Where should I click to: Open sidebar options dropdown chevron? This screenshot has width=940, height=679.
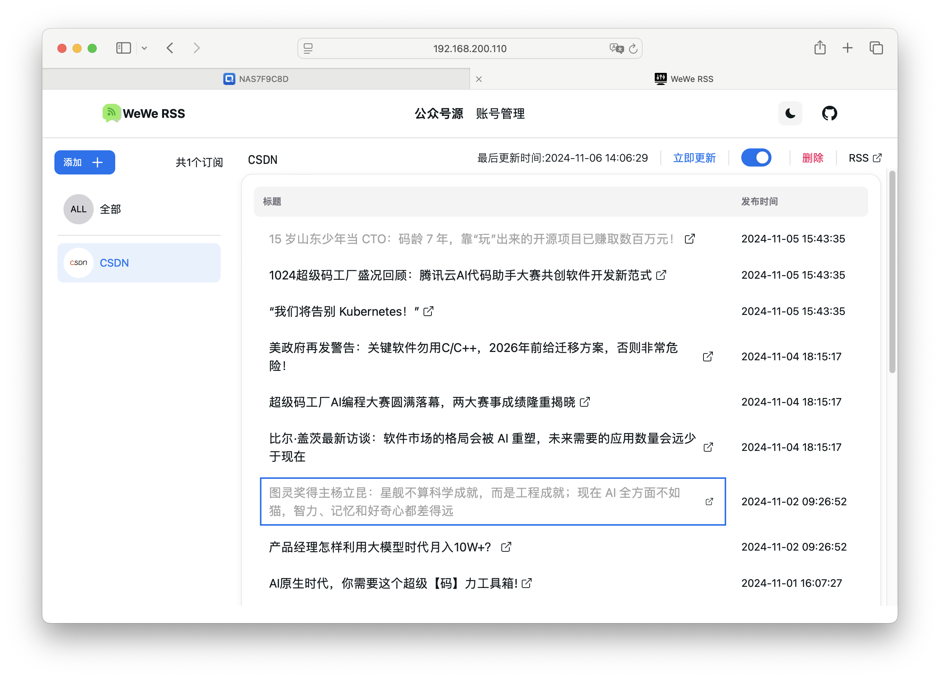tap(144, 48)
